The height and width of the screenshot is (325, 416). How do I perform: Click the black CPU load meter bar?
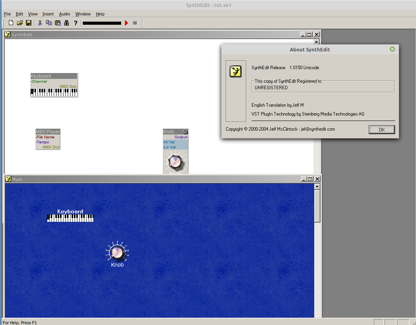(102, 23)
